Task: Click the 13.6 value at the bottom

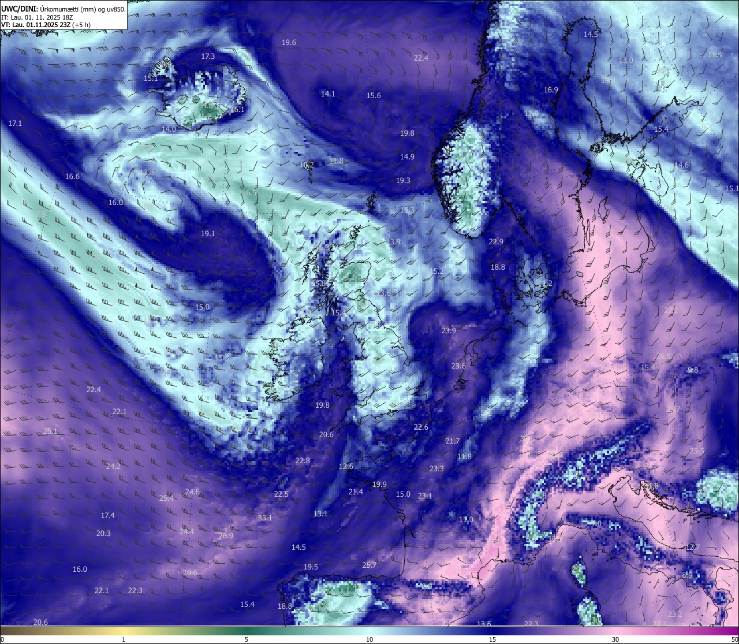Action: (484, 624)
